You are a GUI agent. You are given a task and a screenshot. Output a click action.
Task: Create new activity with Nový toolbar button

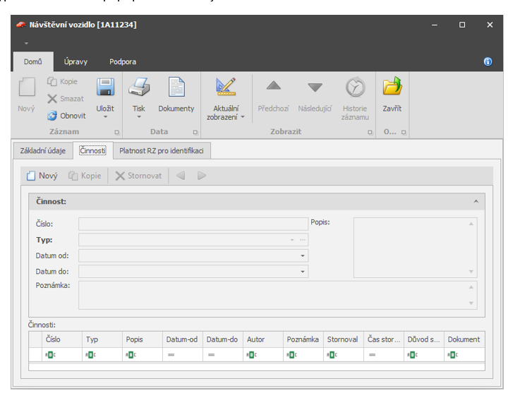pyautogui.click(x=42, y=176)
